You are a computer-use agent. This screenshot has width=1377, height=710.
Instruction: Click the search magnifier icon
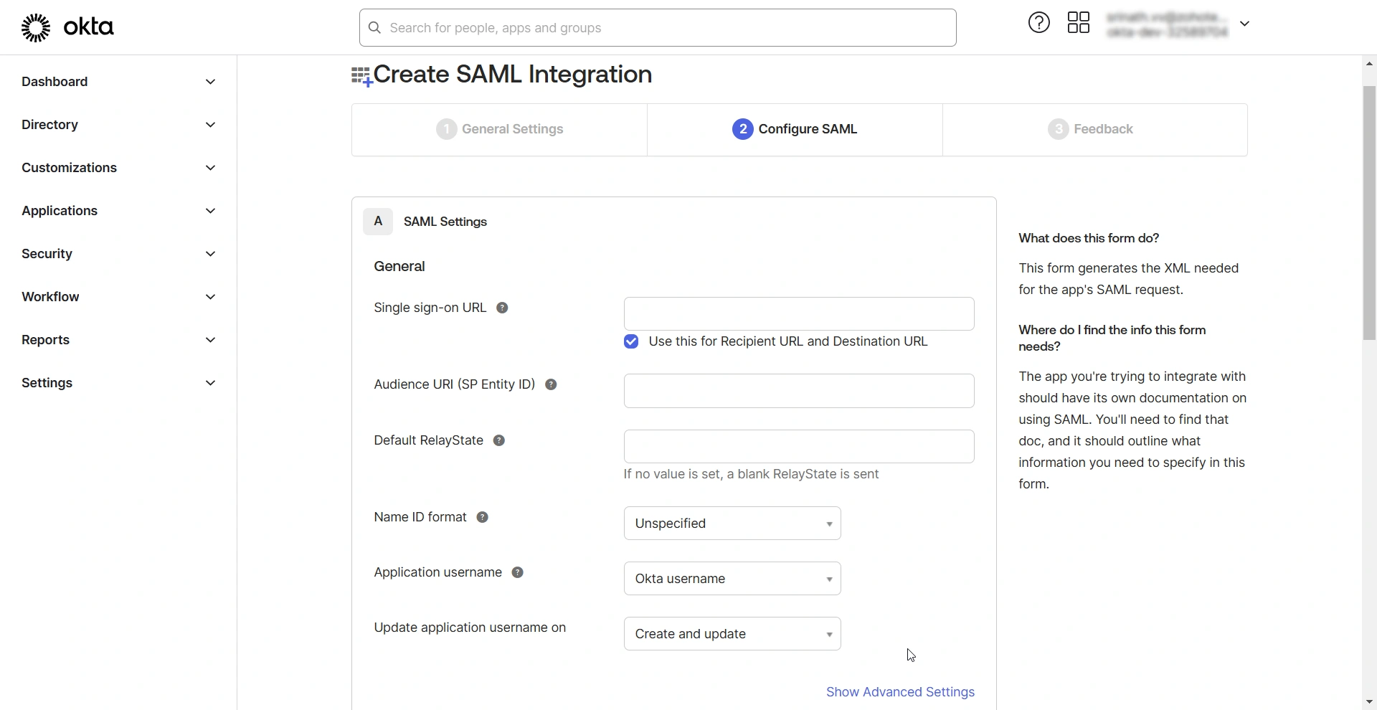[x=374, y=28]
